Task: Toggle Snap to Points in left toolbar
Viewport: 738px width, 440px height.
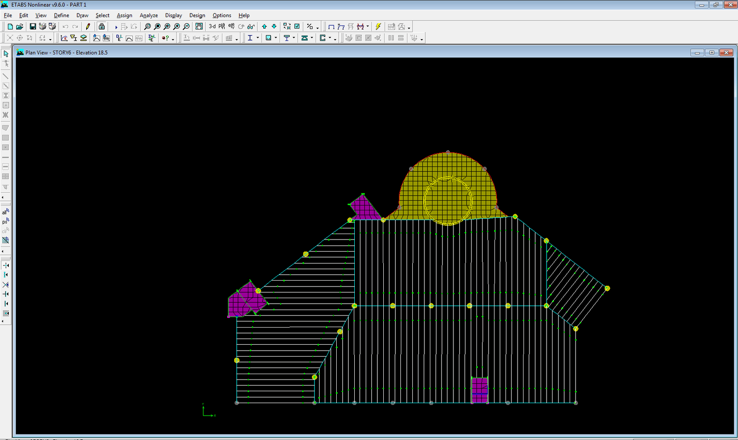Action: point(6,265)
